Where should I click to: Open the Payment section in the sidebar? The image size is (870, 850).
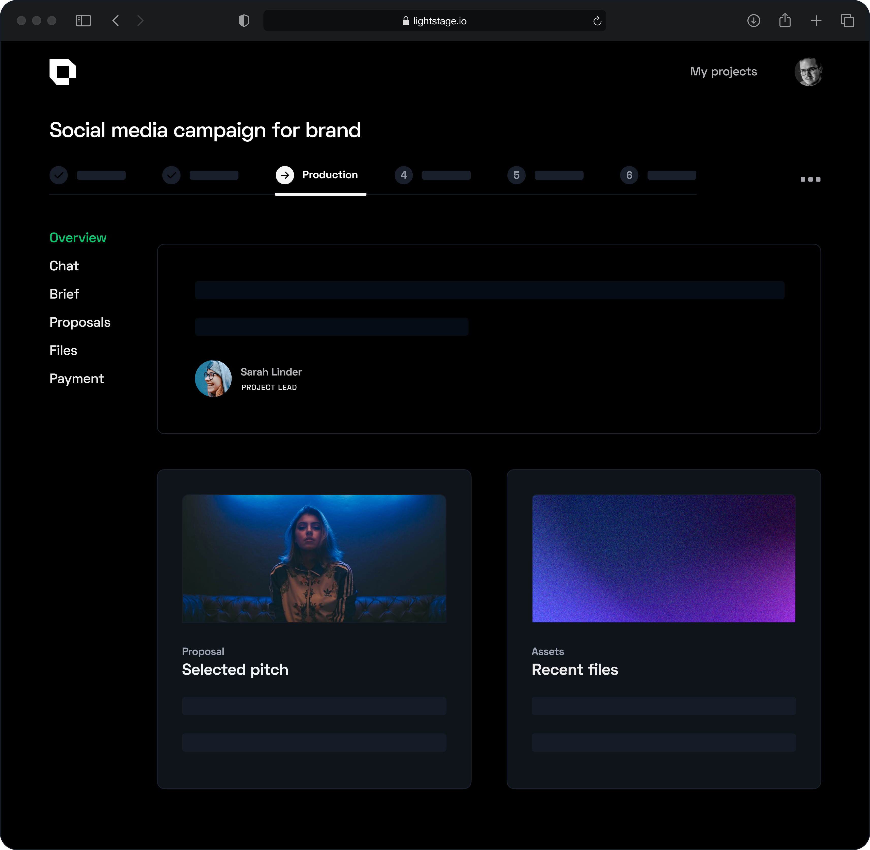pyautogui.click(x=76, y=379)
